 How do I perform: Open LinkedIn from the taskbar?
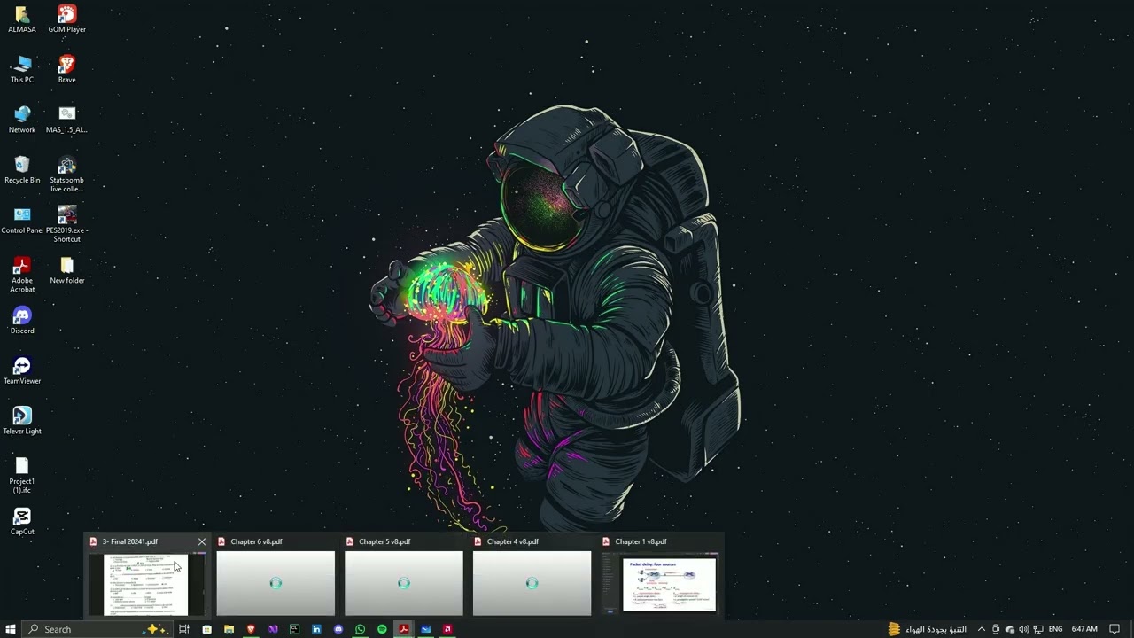point(316,629)
